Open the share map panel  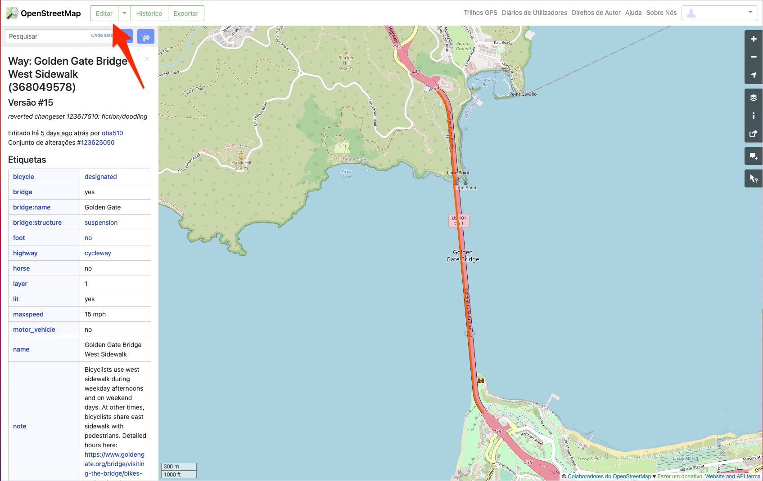click(x=754, y=134)
